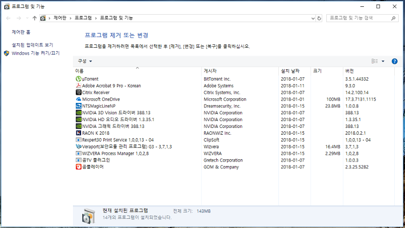Select the 곰TV 플러그인 icon
This screenshot has height=228, width=405.
point(79,160)
